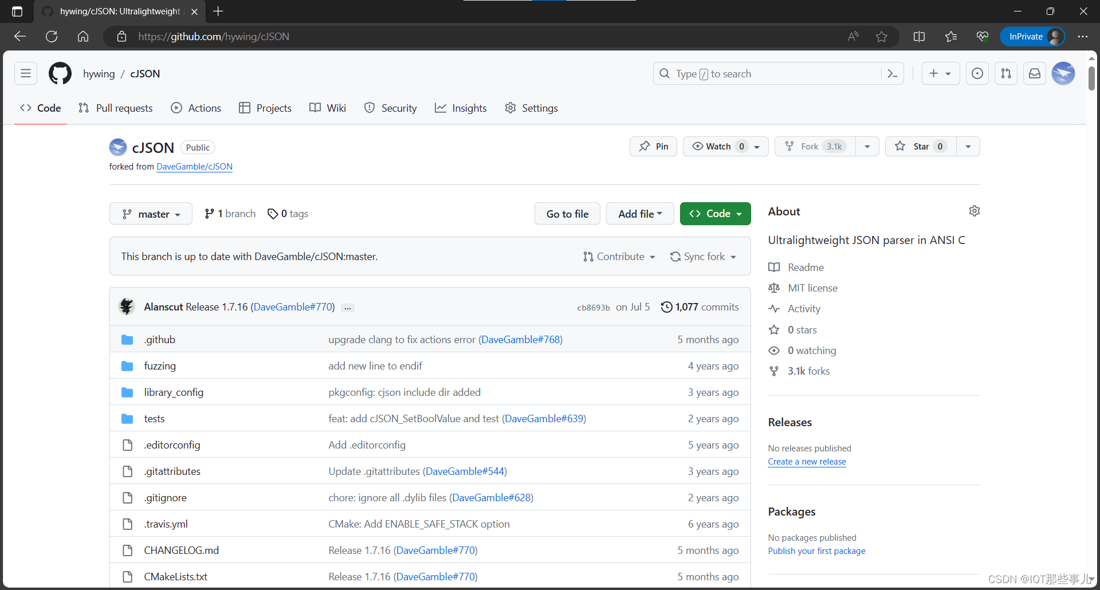This screenshot has height=590, width=1100.
Task: Switch to the Pull requests tab
Action: click(x=116, y=108)
